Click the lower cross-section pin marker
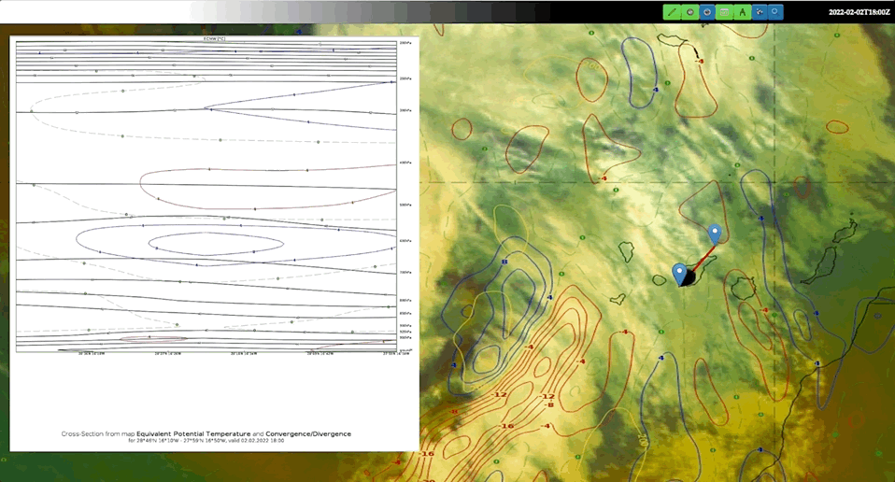The width and height of the screenshot is (895, 482). click(x=679, y=274)
